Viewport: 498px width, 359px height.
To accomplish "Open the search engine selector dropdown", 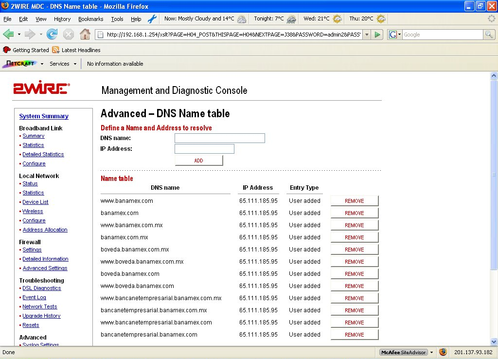I will (400, 35).
